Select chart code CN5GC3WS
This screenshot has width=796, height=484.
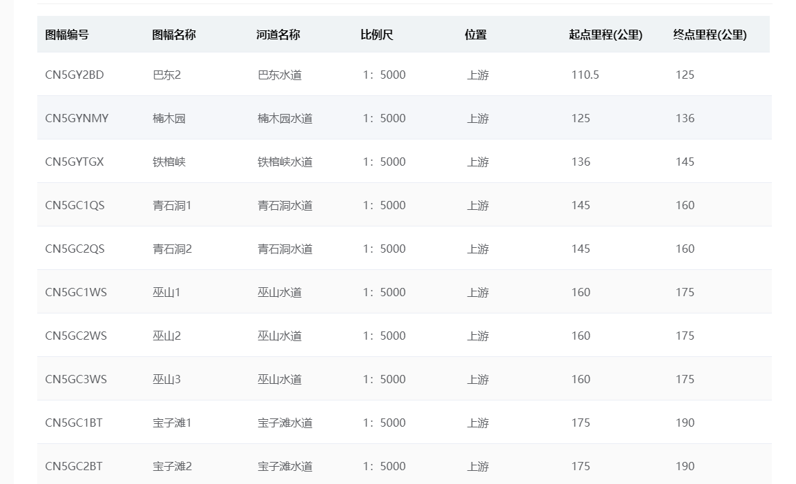[x=76, y=379]
